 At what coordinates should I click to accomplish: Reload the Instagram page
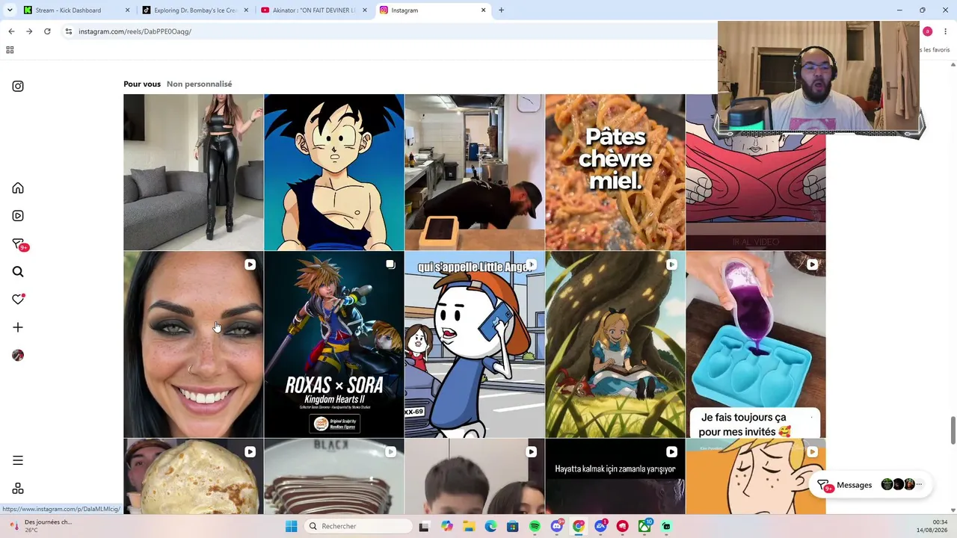[47, 31]
